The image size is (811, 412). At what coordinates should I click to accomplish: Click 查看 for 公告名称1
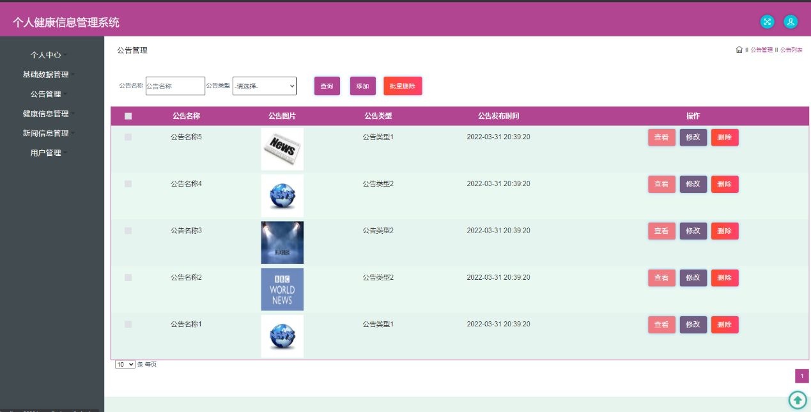[x=661, y=324]
